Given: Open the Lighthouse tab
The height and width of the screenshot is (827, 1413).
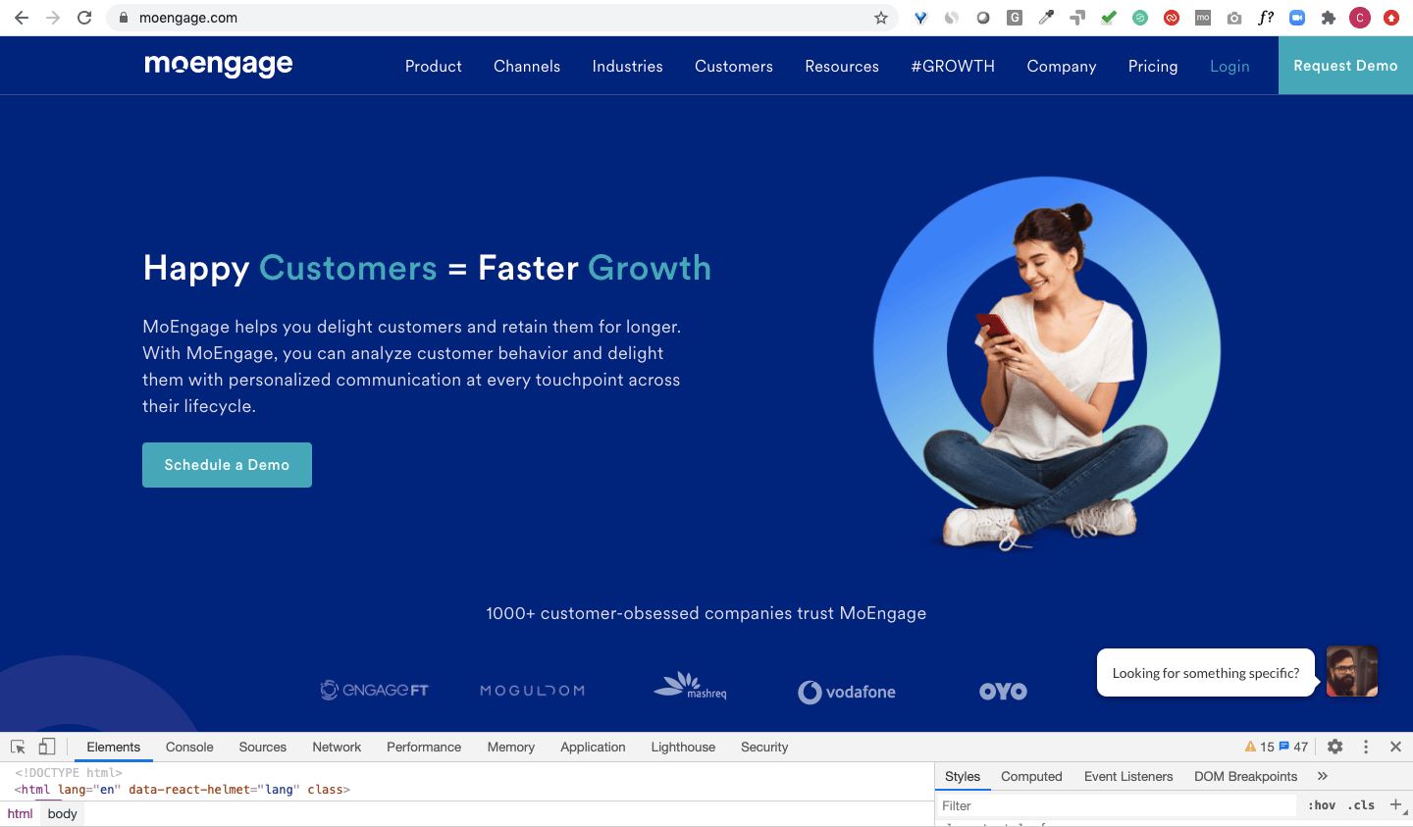Looking at the screenshot, I should point(683,747).
